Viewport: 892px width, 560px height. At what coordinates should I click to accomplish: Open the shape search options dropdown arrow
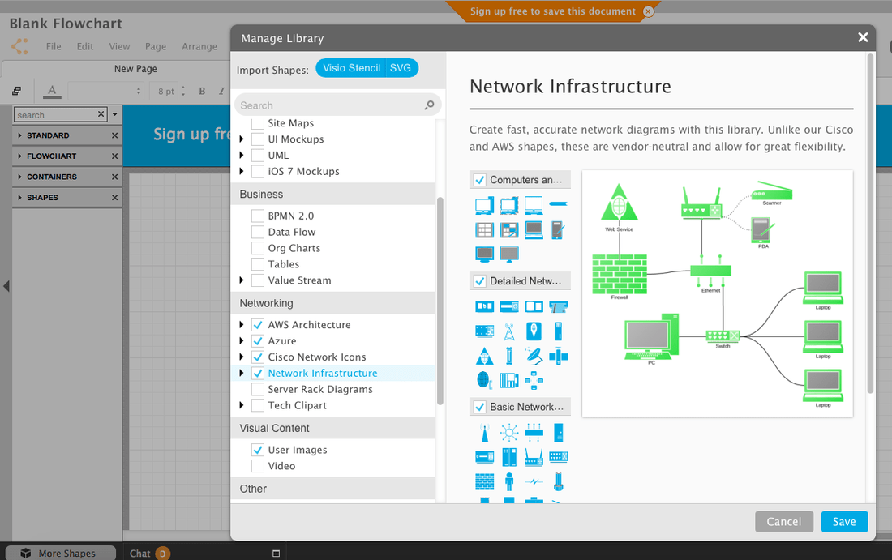[115, 114]
